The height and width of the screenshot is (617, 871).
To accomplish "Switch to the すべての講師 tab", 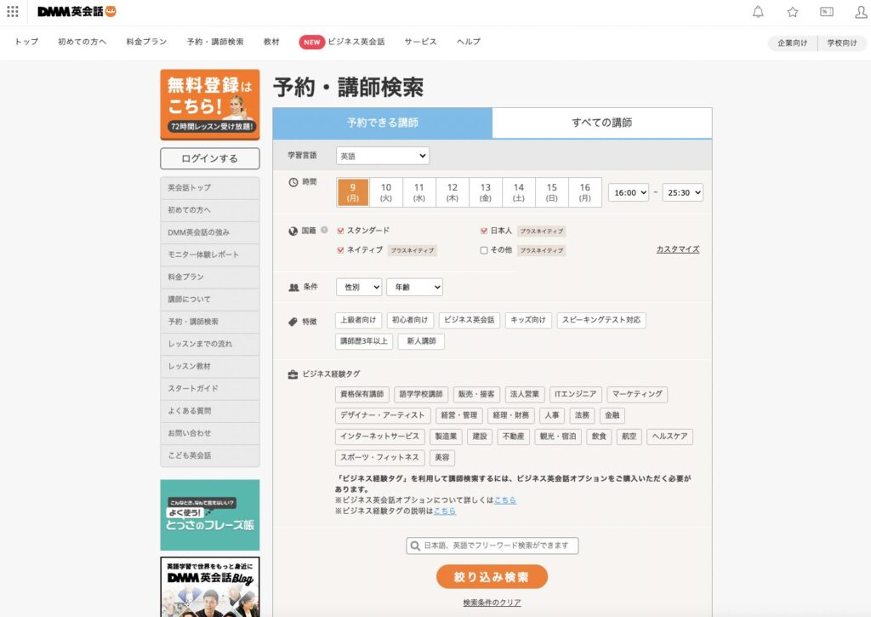I will coord(602,123).
